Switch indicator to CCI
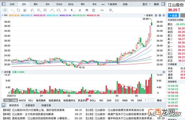 117,101
